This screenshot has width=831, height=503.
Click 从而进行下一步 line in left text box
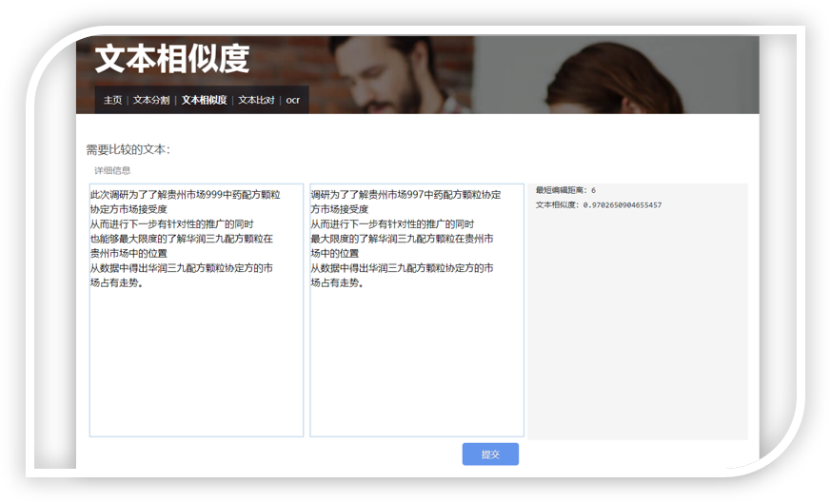(171, 224)
